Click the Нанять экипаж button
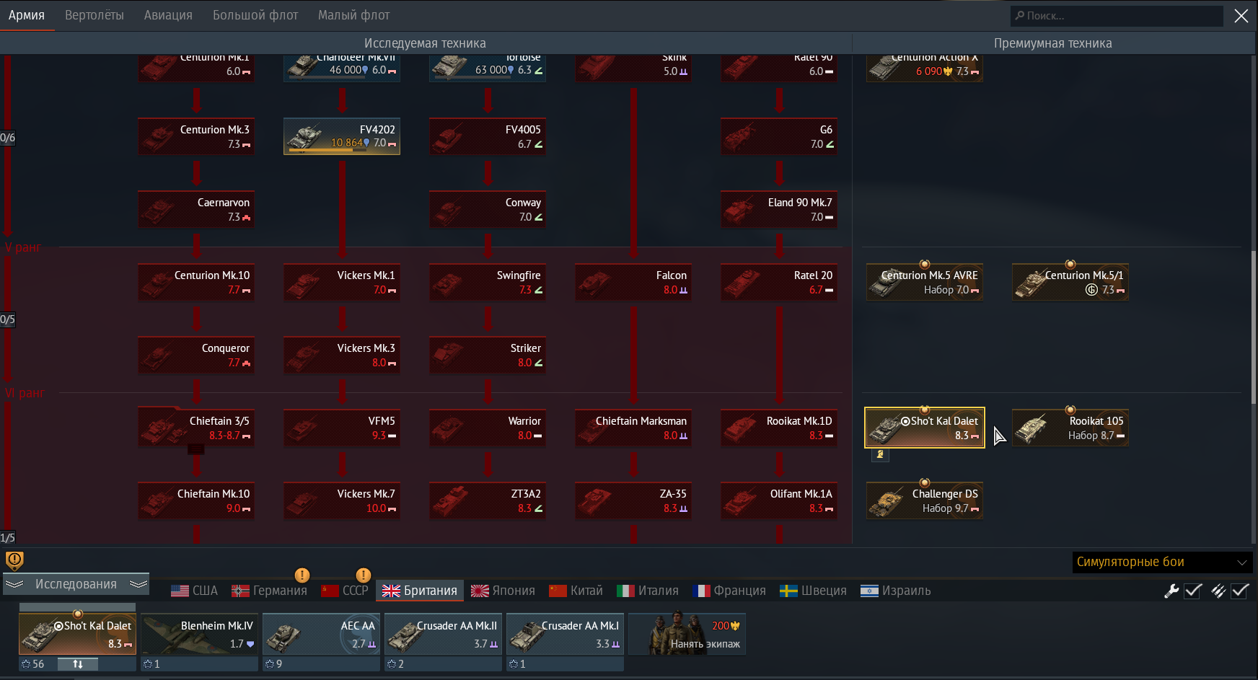The image size is (1258, 680). (687, 634)
